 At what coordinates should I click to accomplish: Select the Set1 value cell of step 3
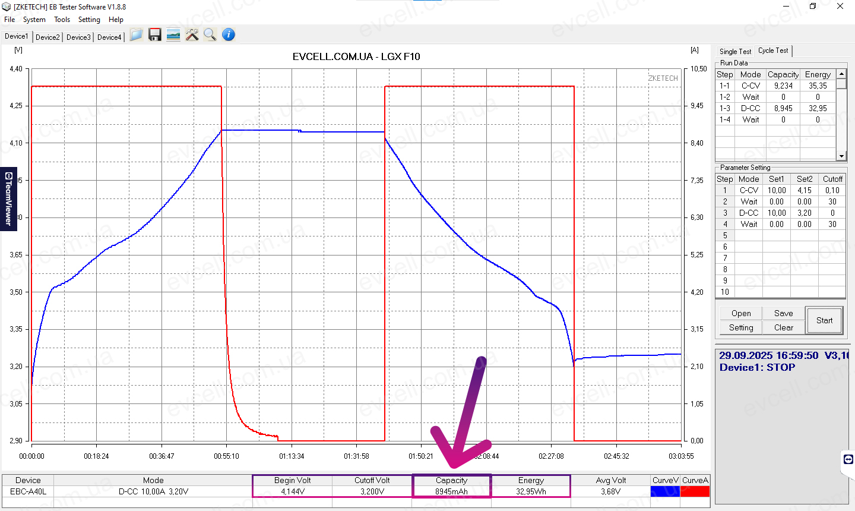[777, 212]
